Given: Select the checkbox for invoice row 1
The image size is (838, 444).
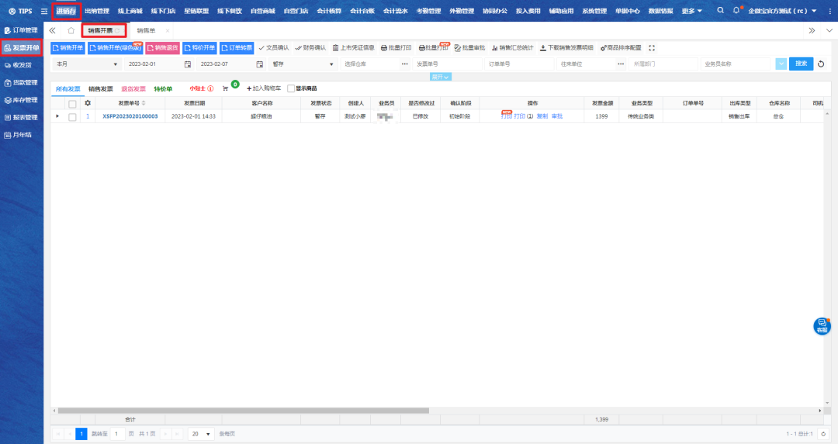Looking at the screenshot, I should pos(72,116).
